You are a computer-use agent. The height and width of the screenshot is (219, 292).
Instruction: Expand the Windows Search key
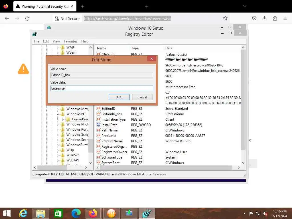point(58,140)
